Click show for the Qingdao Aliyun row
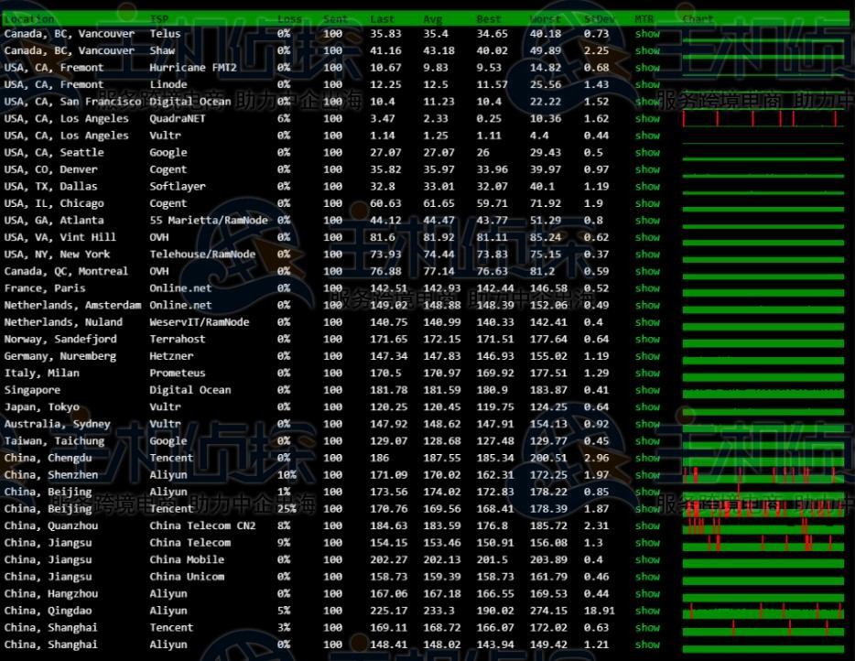The height and width of the screenshot is (661, 855). 647,610
